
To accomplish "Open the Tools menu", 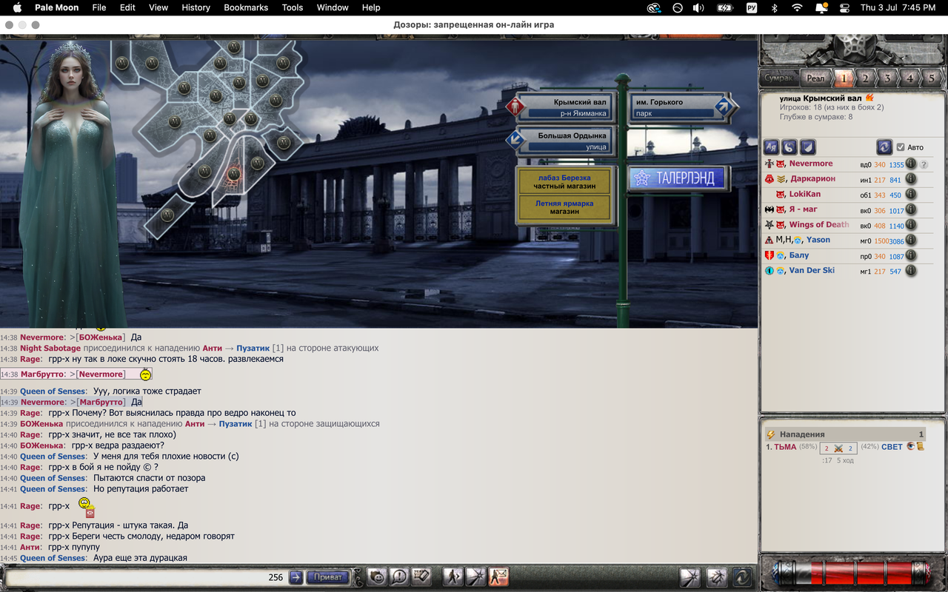I will (x=293, y=7).
